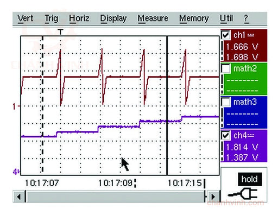Open the Horiz menu
278x215 pixels.
pyautogui.click(x=79, y=18)
